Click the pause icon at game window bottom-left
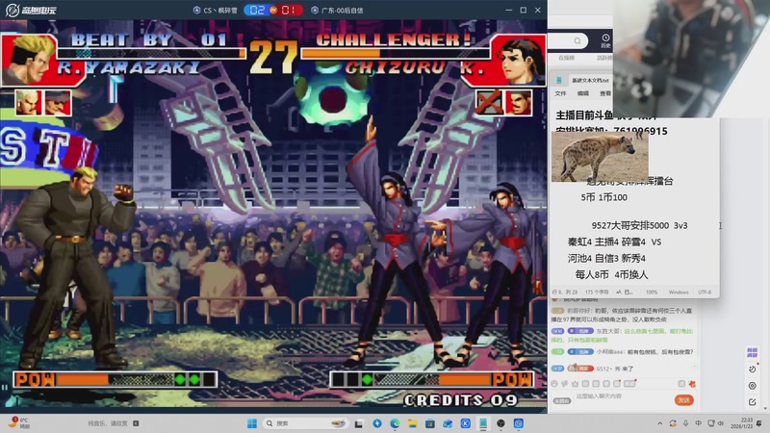The height and width of the screenshot is (433, 770). pyautogui.click(x=5, y=388)
